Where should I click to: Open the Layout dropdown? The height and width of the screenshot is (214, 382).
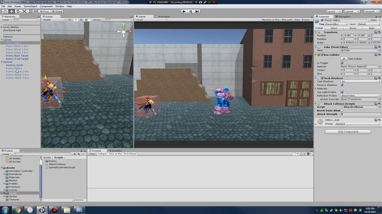click(x=352, y=11)
